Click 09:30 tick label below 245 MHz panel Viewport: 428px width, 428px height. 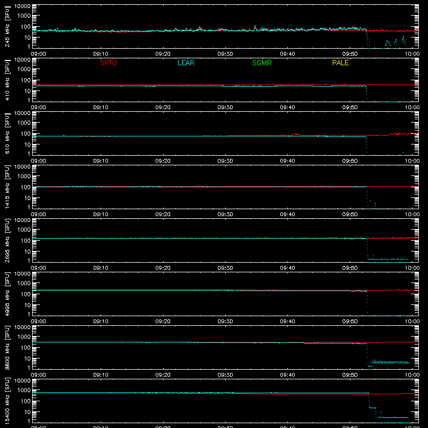click(225, 54)
